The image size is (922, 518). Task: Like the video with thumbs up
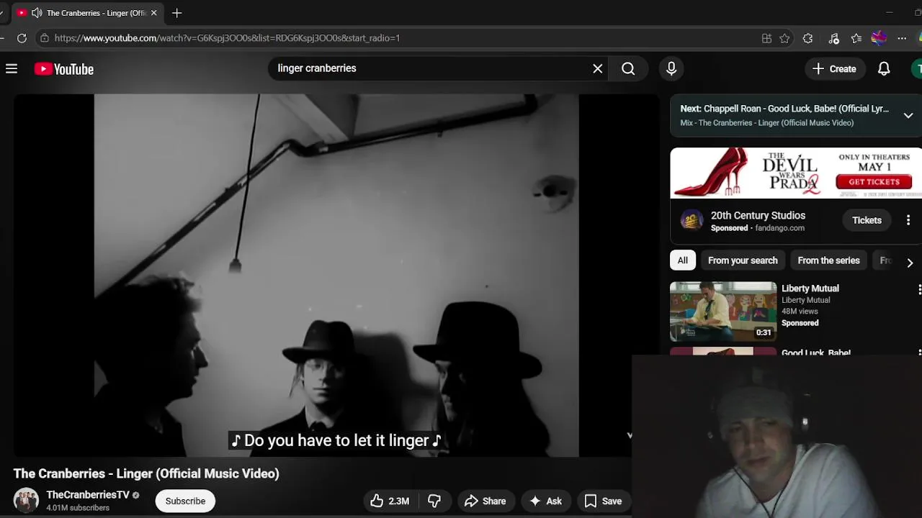[x=390, y=501]
